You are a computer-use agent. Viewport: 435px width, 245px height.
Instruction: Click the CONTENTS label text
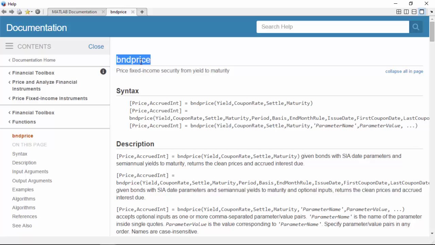click(34, 47)
